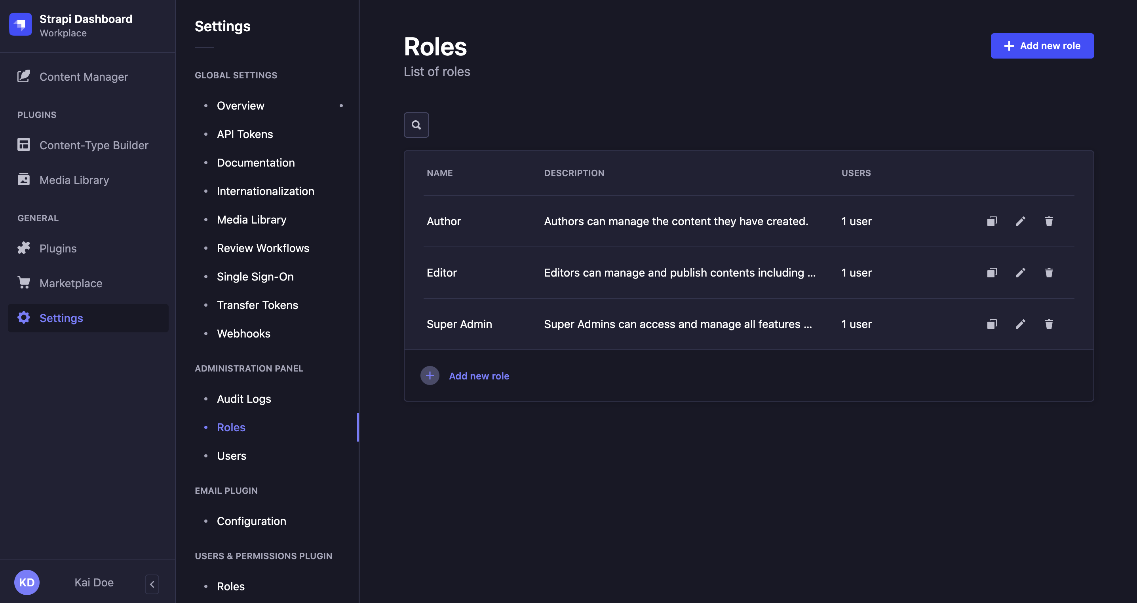This screenshot has width=1137, height=603.
Task: Delete the Super Admin role
Action: tap(1049, 324)
